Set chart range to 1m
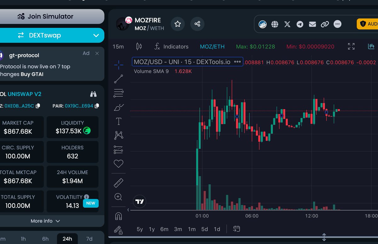The image size is (378, 244). 192,229
